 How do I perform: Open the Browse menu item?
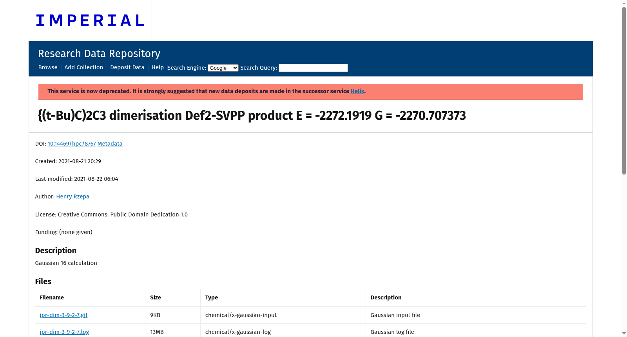48,67
